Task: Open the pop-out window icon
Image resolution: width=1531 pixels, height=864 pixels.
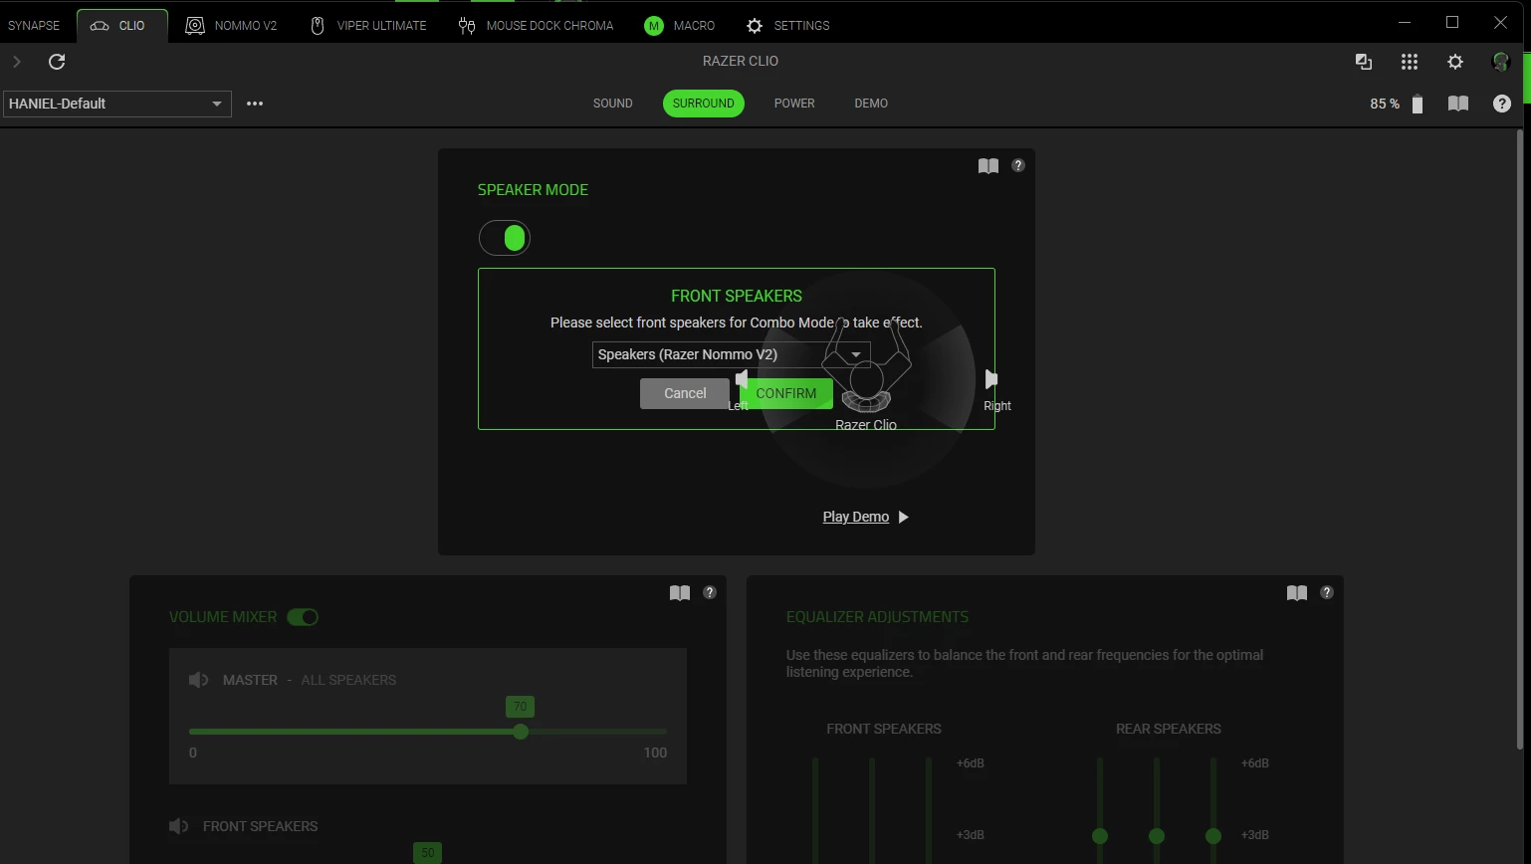Action: point(1364,62)
